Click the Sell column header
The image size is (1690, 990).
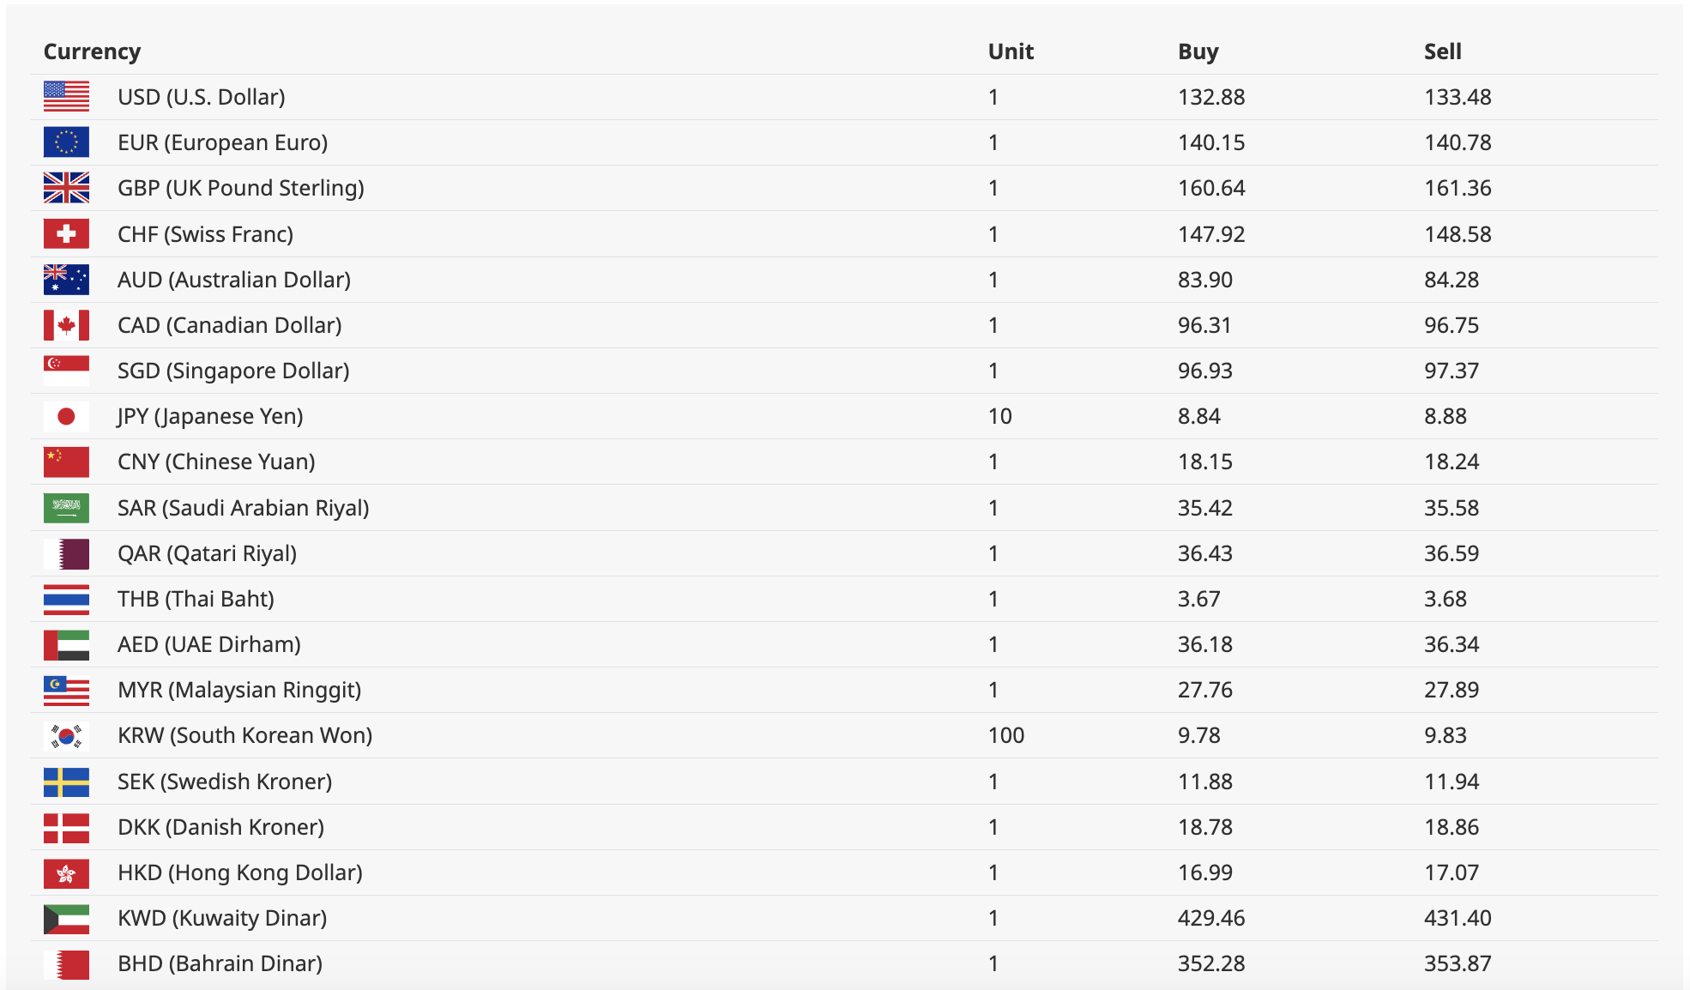(x=1442, y=51)
